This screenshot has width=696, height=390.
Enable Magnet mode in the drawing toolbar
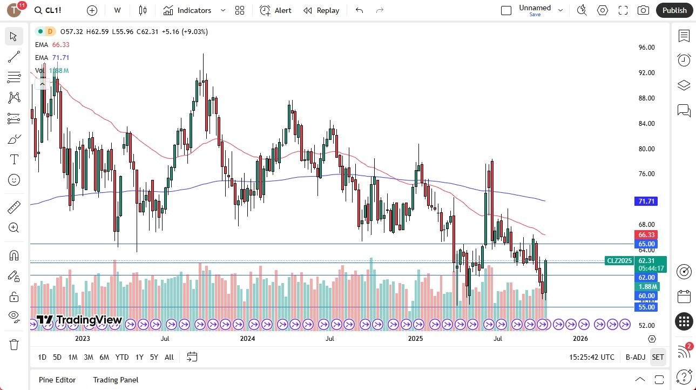(14, 255)
